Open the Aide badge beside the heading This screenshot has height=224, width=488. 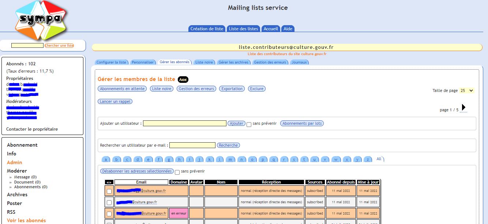click(183, 80)
